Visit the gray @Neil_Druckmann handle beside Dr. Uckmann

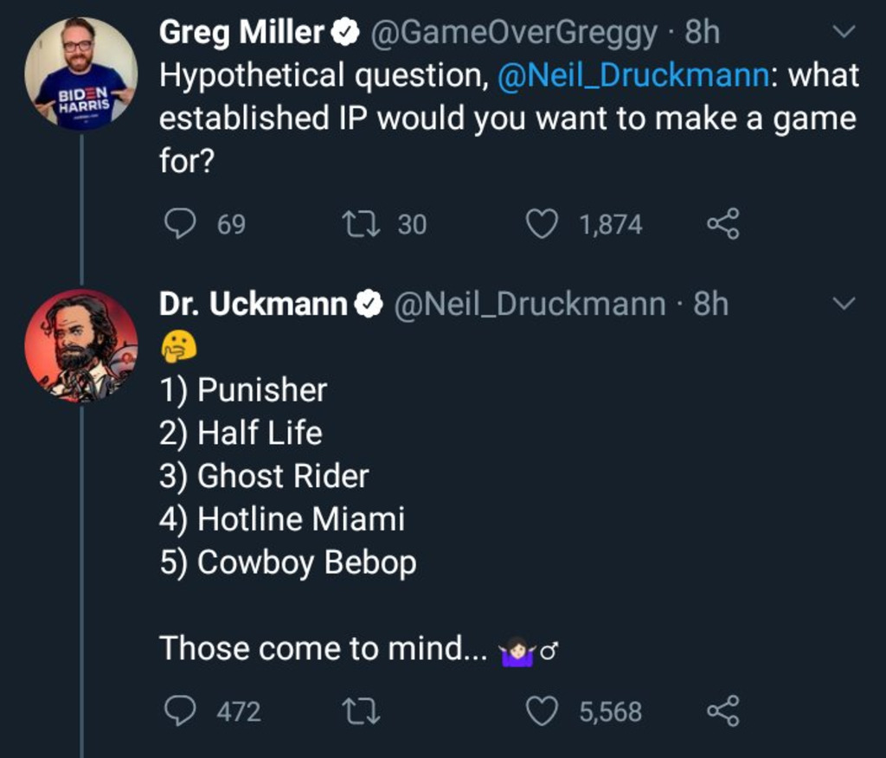[530, 305]
